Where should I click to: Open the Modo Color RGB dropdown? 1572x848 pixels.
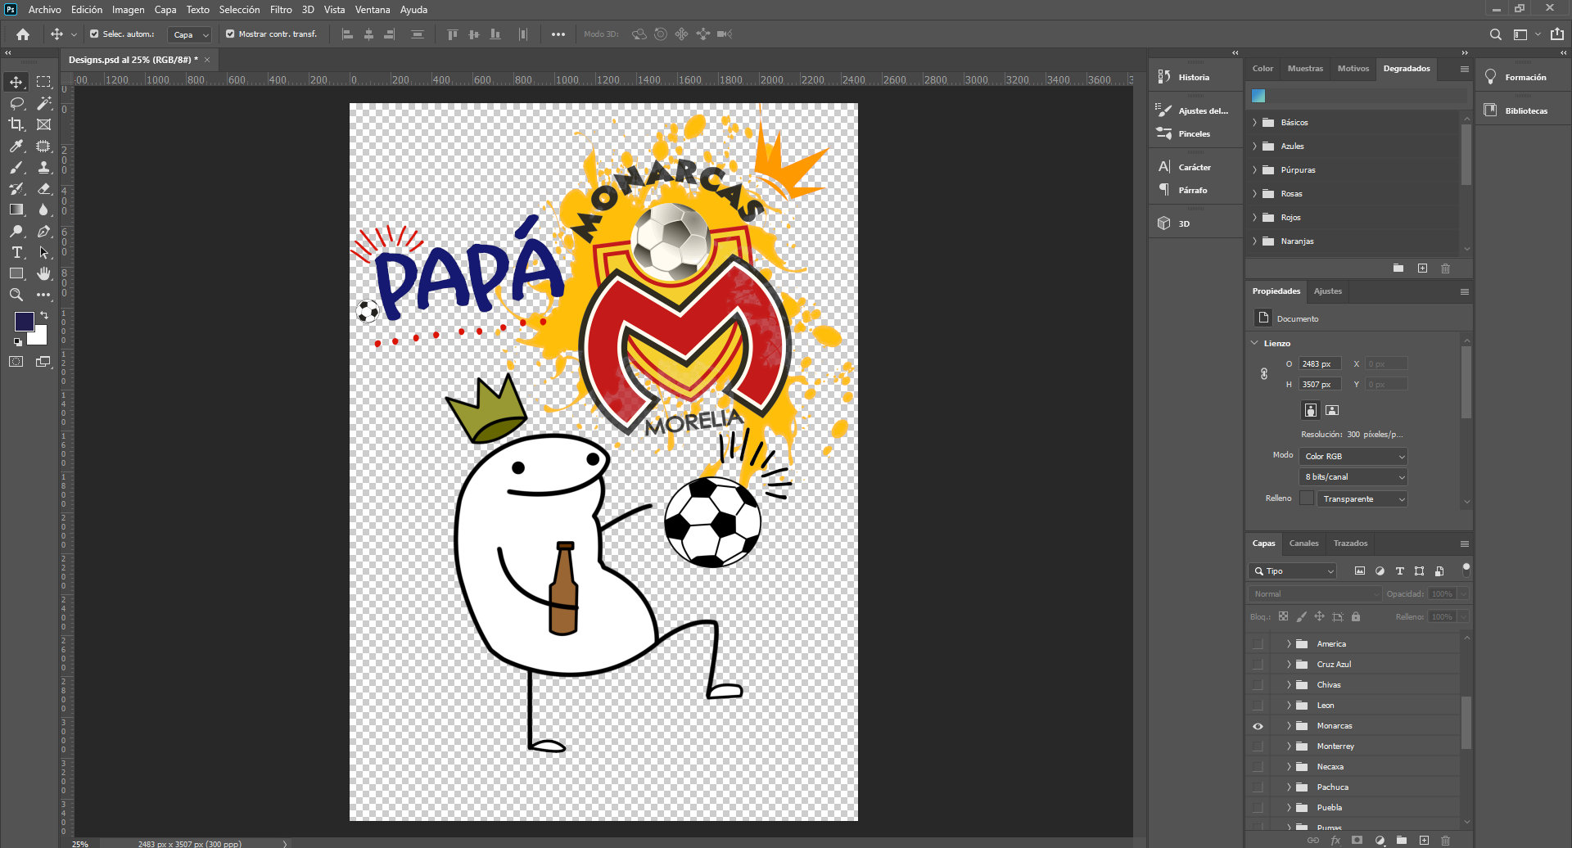[x=1353, y=456]
